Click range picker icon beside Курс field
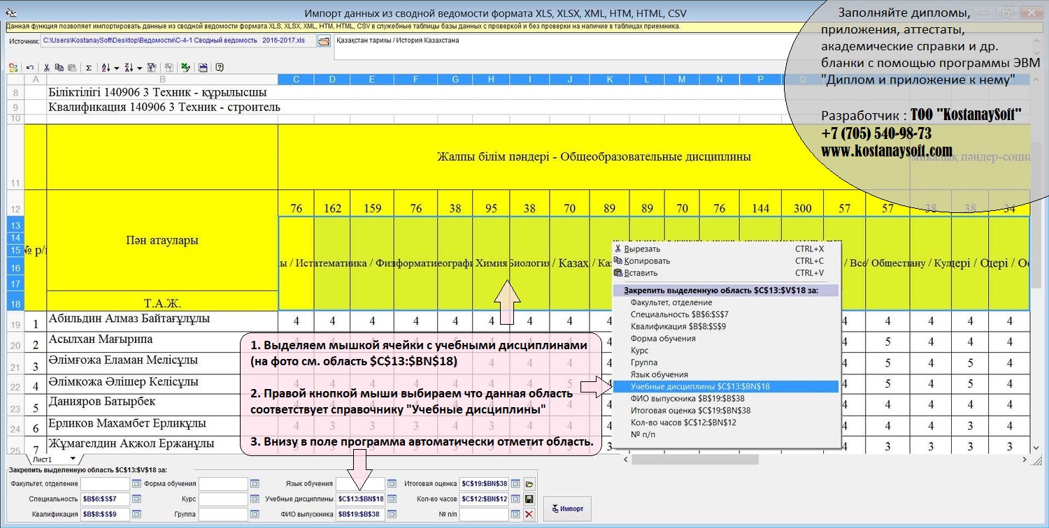1049x528 pixels. tap(255, 499)
